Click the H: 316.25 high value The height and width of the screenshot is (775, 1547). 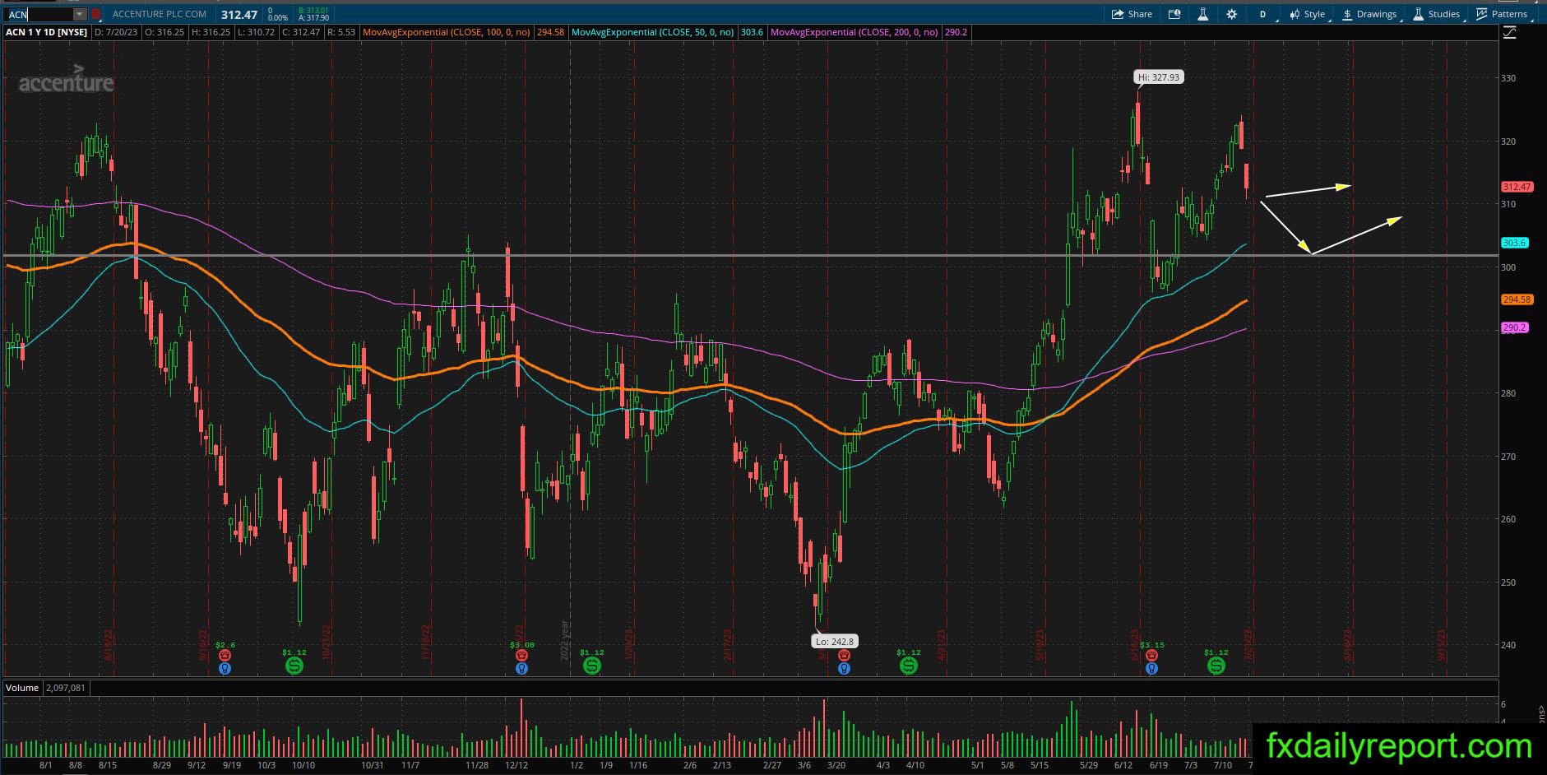(211, 32)
